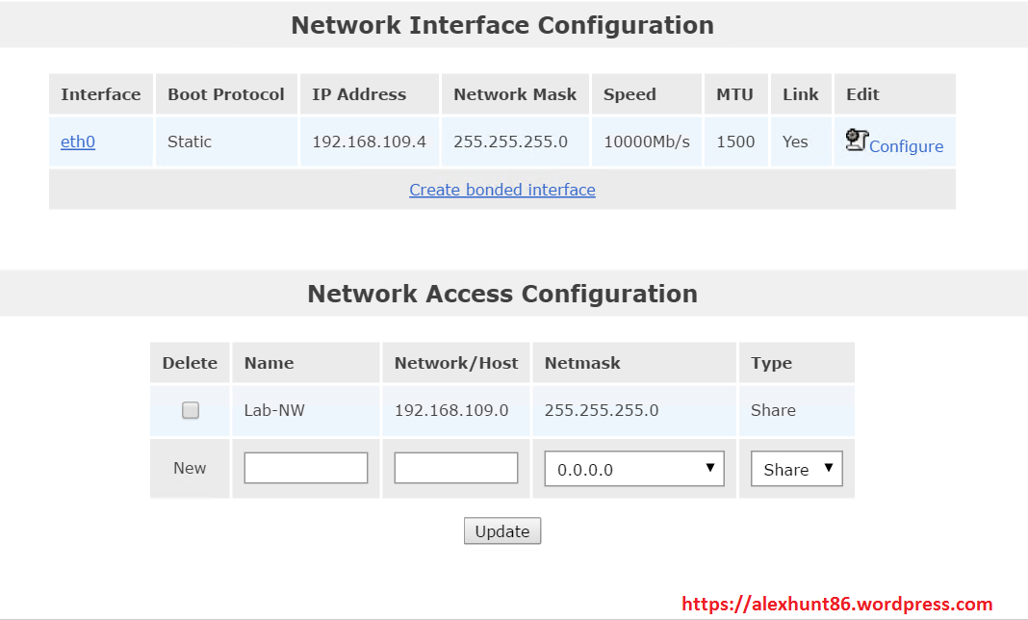Open the Type dropdown set to Share
The height and width of the screenshot is (620, 1028).
(796, 469)
